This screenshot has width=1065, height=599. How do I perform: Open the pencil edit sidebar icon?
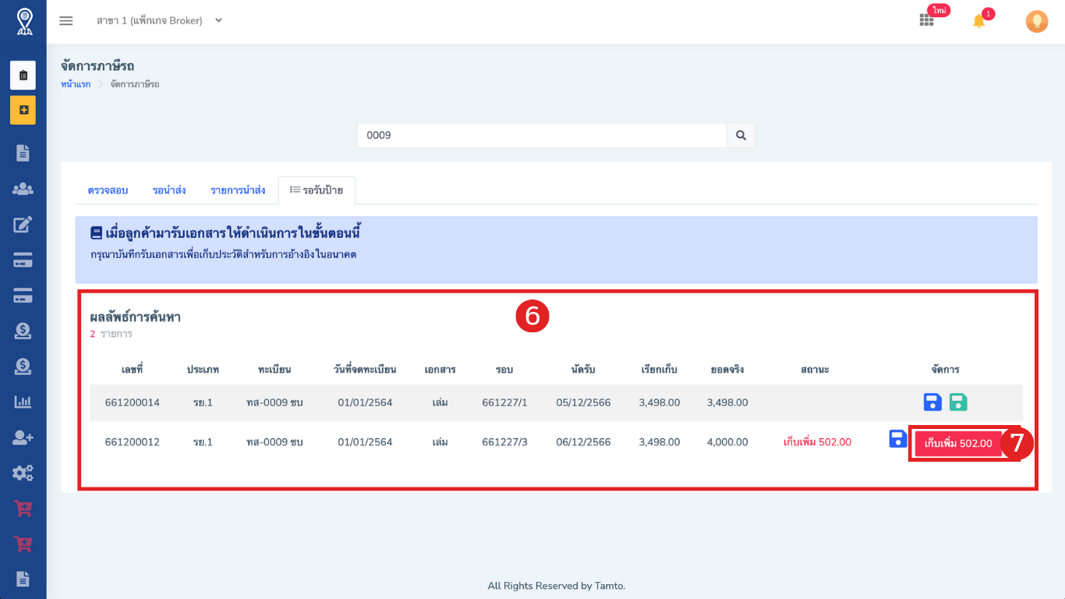point(23,225)
